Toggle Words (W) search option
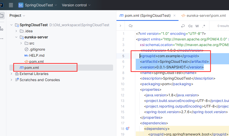Image resolution: width=229 pixels, height=136 pixels. pos(197,26)
